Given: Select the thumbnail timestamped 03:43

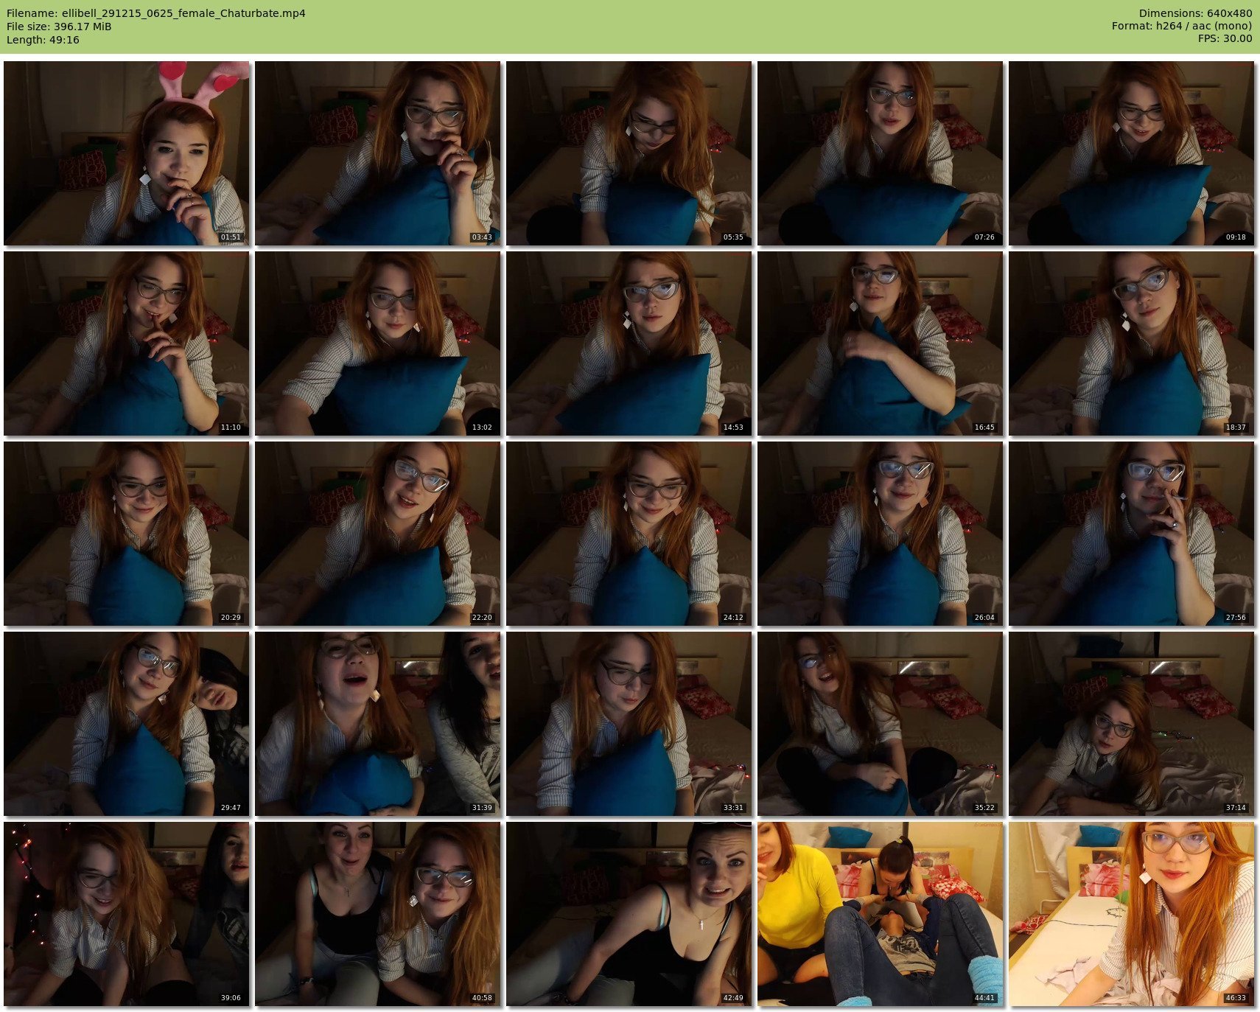Looking at the screenshot, I should [x=378, y=153].
